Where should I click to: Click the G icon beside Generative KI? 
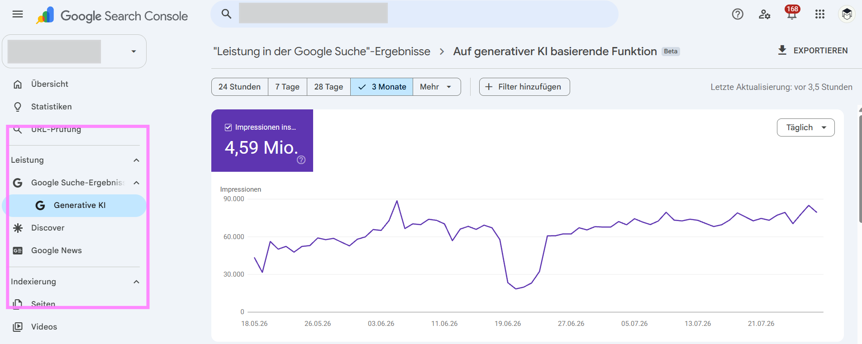(40, 205)
